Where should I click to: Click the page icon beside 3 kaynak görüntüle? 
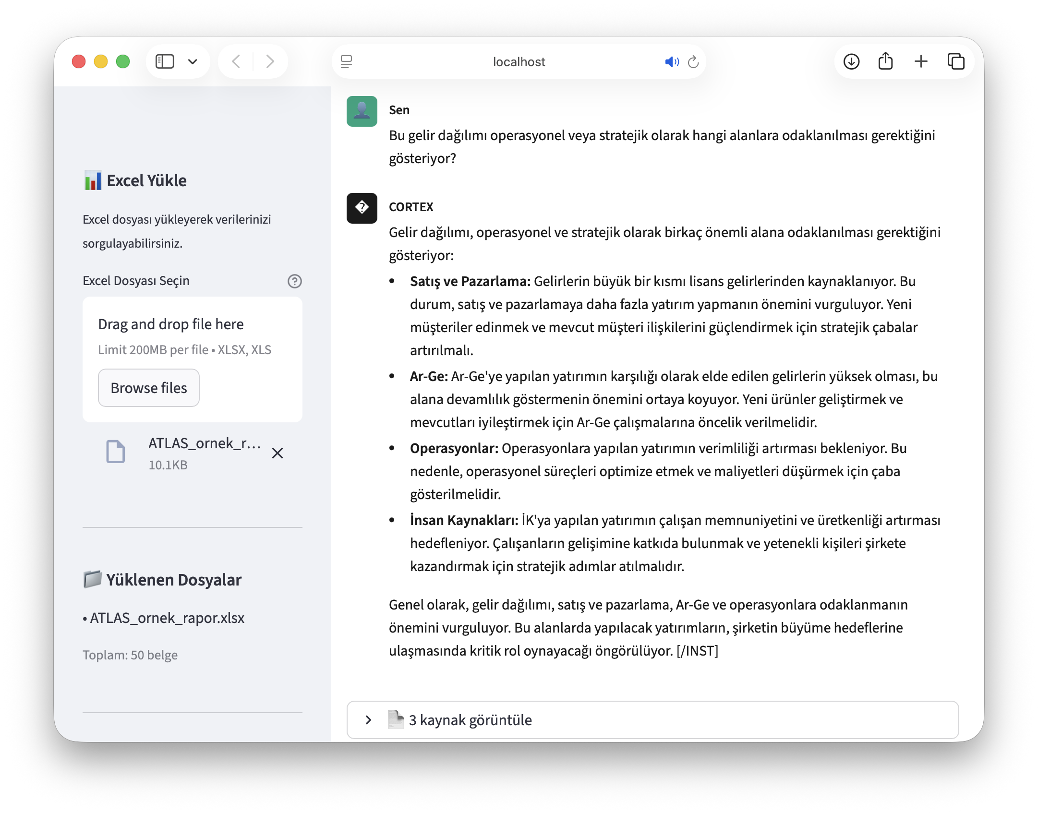click(396, 719)
